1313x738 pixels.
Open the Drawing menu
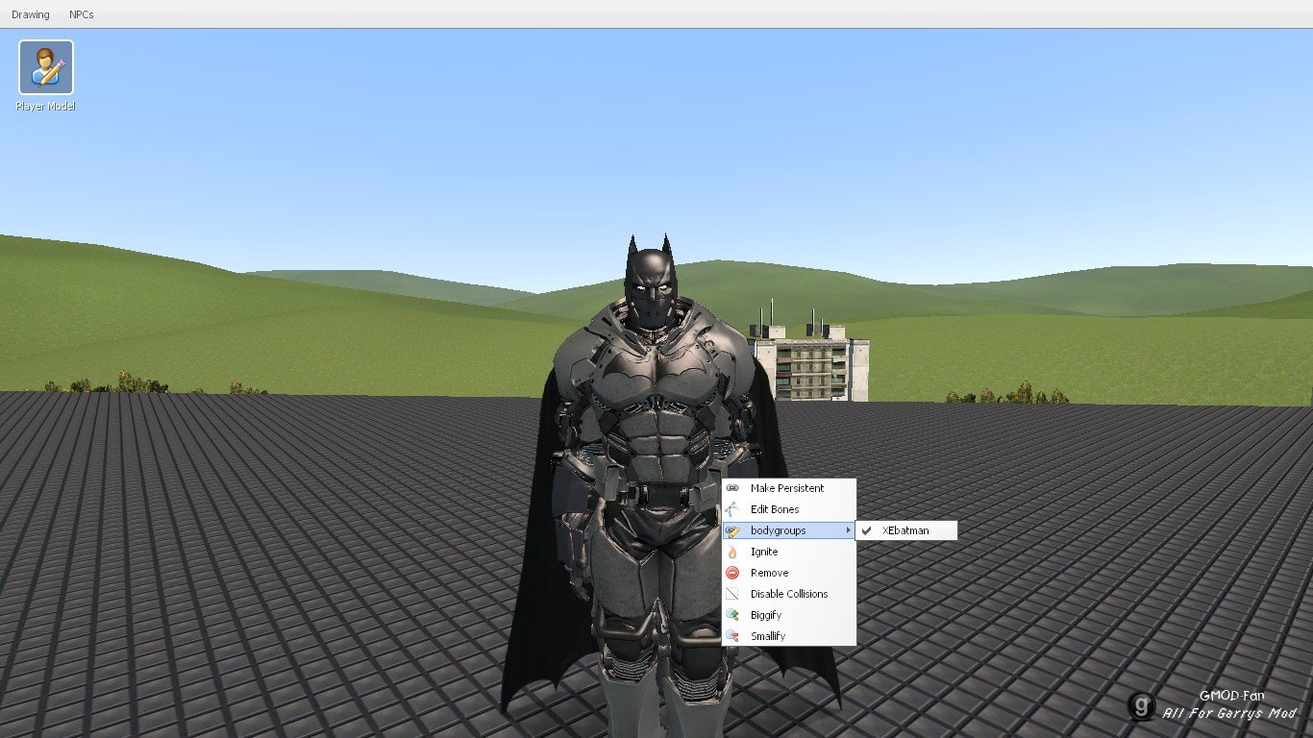(30, 14)
